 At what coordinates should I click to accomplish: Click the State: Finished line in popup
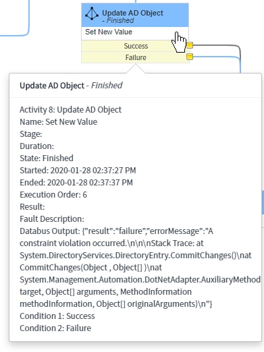(x=47, y=158)
